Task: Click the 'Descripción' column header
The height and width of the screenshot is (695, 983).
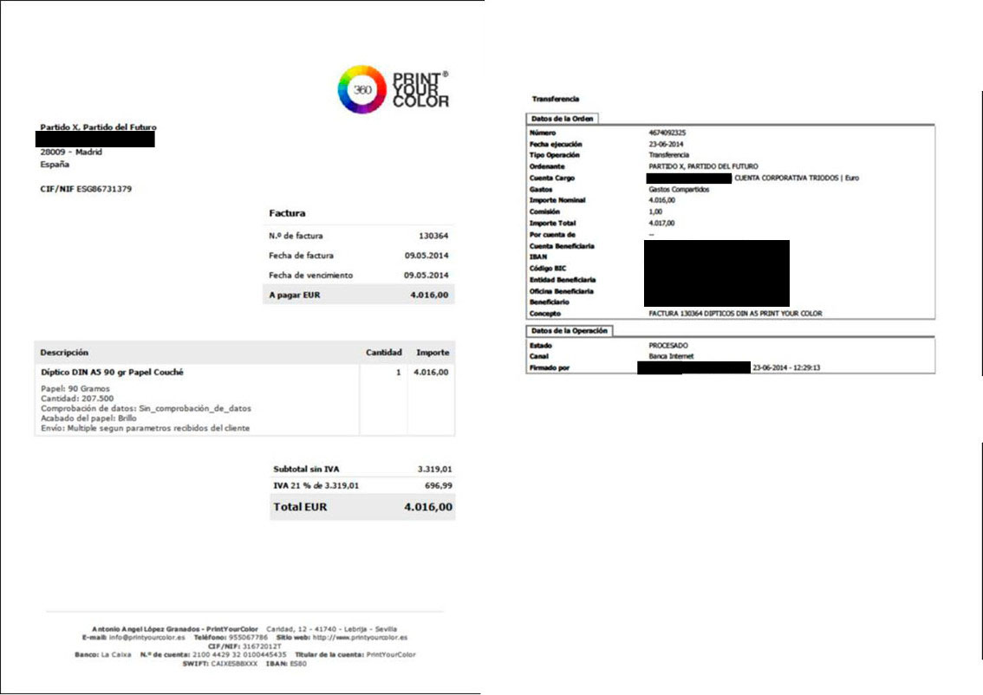Action: pos(64,352)
